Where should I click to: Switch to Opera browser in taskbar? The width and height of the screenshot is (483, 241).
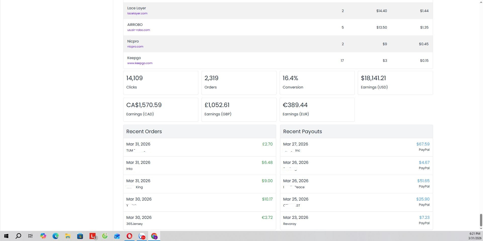coord(129,236)
